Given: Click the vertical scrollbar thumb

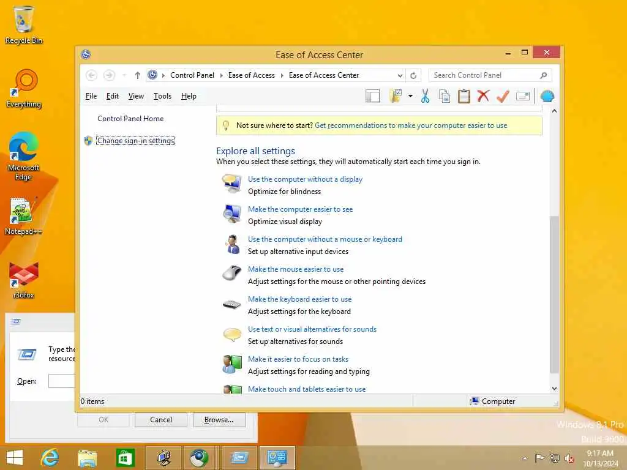Looking at the screenshot, I should click(x=554, y=294).
